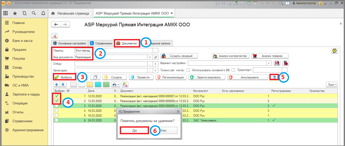This screenshot has height=146, width=345.
Task: Open document type field with the open-form icon
Action: 156,57
